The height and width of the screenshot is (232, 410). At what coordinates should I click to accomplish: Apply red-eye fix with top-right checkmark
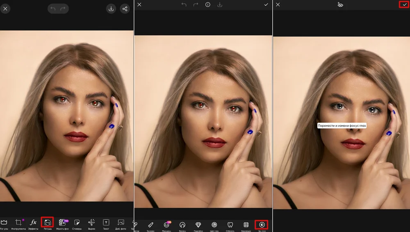[x=405, y=5]
